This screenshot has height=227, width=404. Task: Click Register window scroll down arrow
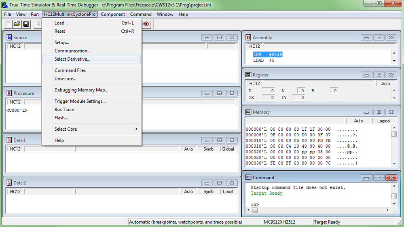click(394, 98)
